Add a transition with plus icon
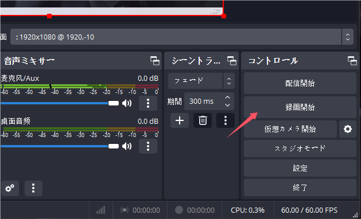Screen dimensions: 361x219 [180, 120]
